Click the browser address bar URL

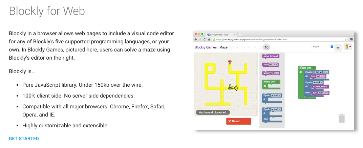[x=251, y=39]
